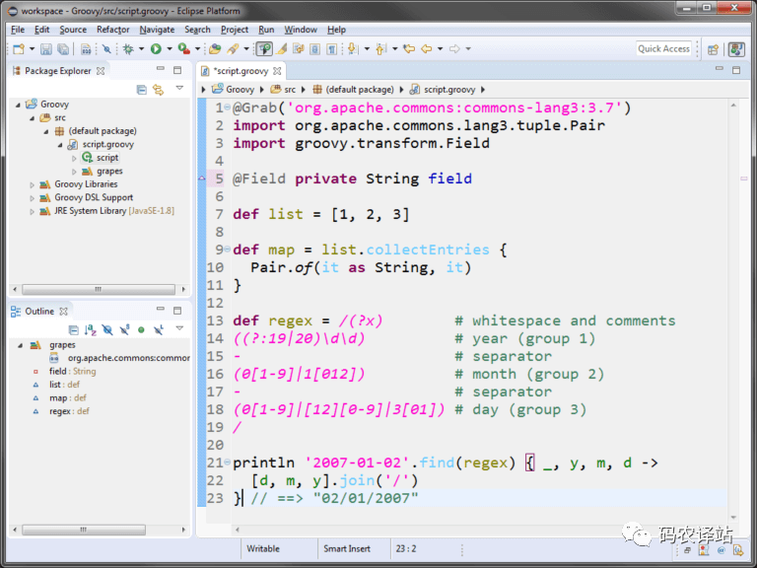
Task: Click Collapse All icon in Outline panel
Action: pos(73,329)
